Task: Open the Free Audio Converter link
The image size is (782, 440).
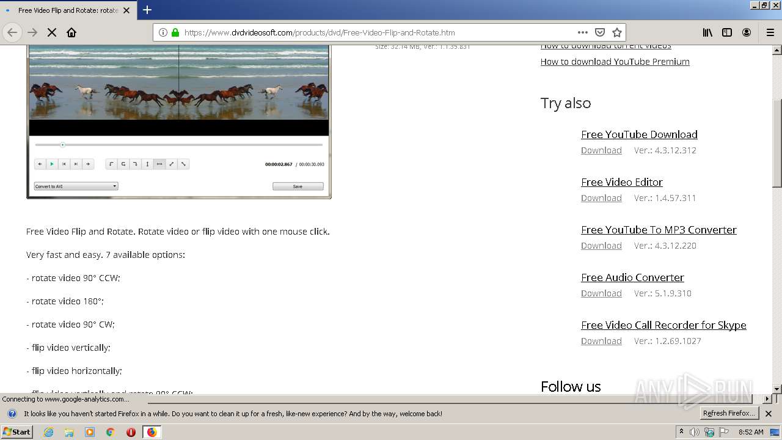Action: (632, 277)
